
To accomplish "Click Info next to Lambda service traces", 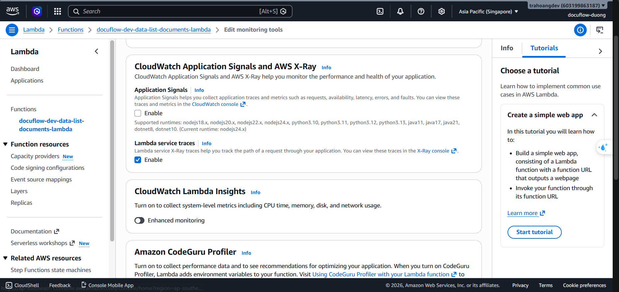I will (x=206, y=144).
